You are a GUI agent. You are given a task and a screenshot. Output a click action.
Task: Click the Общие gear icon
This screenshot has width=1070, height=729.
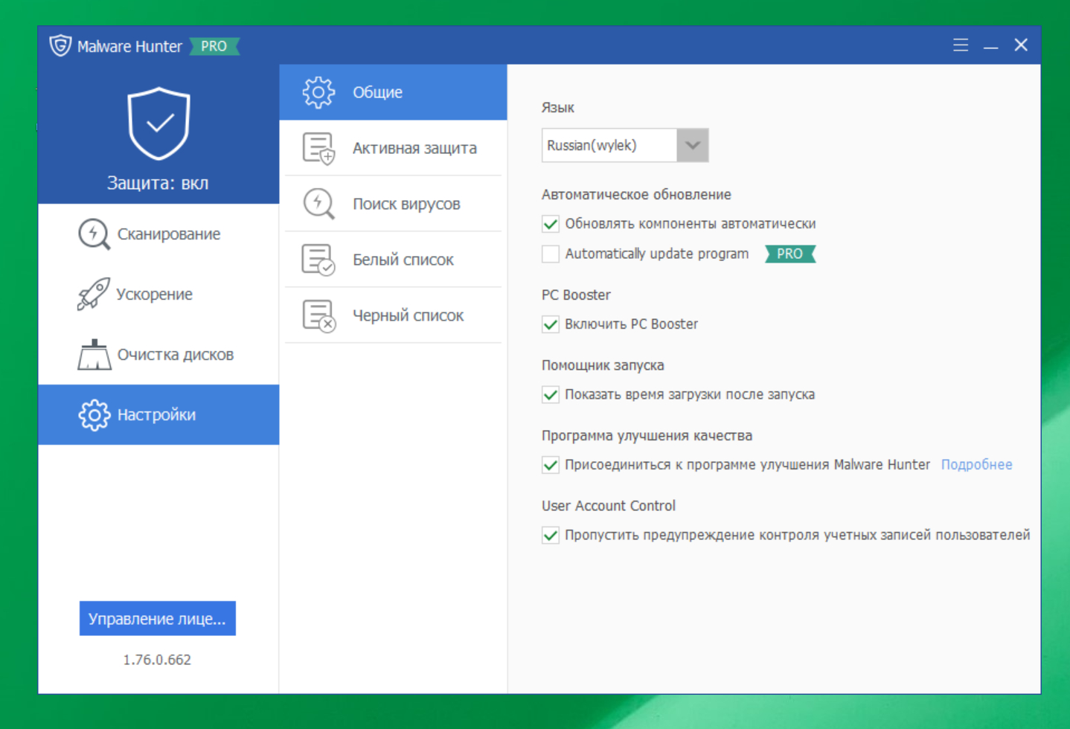tap(318, 92)
